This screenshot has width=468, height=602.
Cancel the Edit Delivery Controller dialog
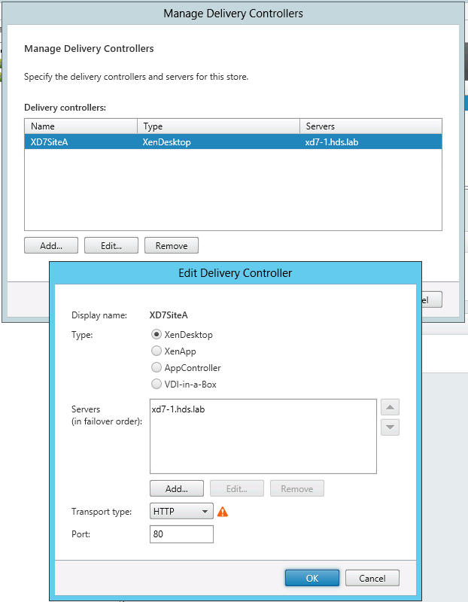pyautogui.click(x=372, y=578)
